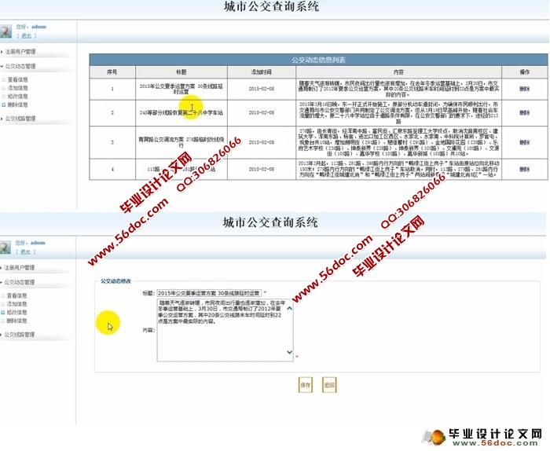Expand 公交线路管理 in the upper sidebar
Screen dimensions: 550x451
(x=21, y=119)
